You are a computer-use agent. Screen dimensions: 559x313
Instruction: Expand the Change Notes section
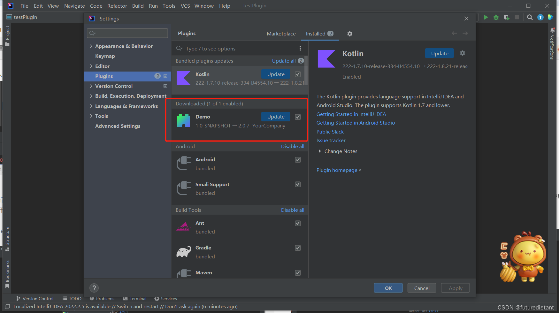point(320,151)
